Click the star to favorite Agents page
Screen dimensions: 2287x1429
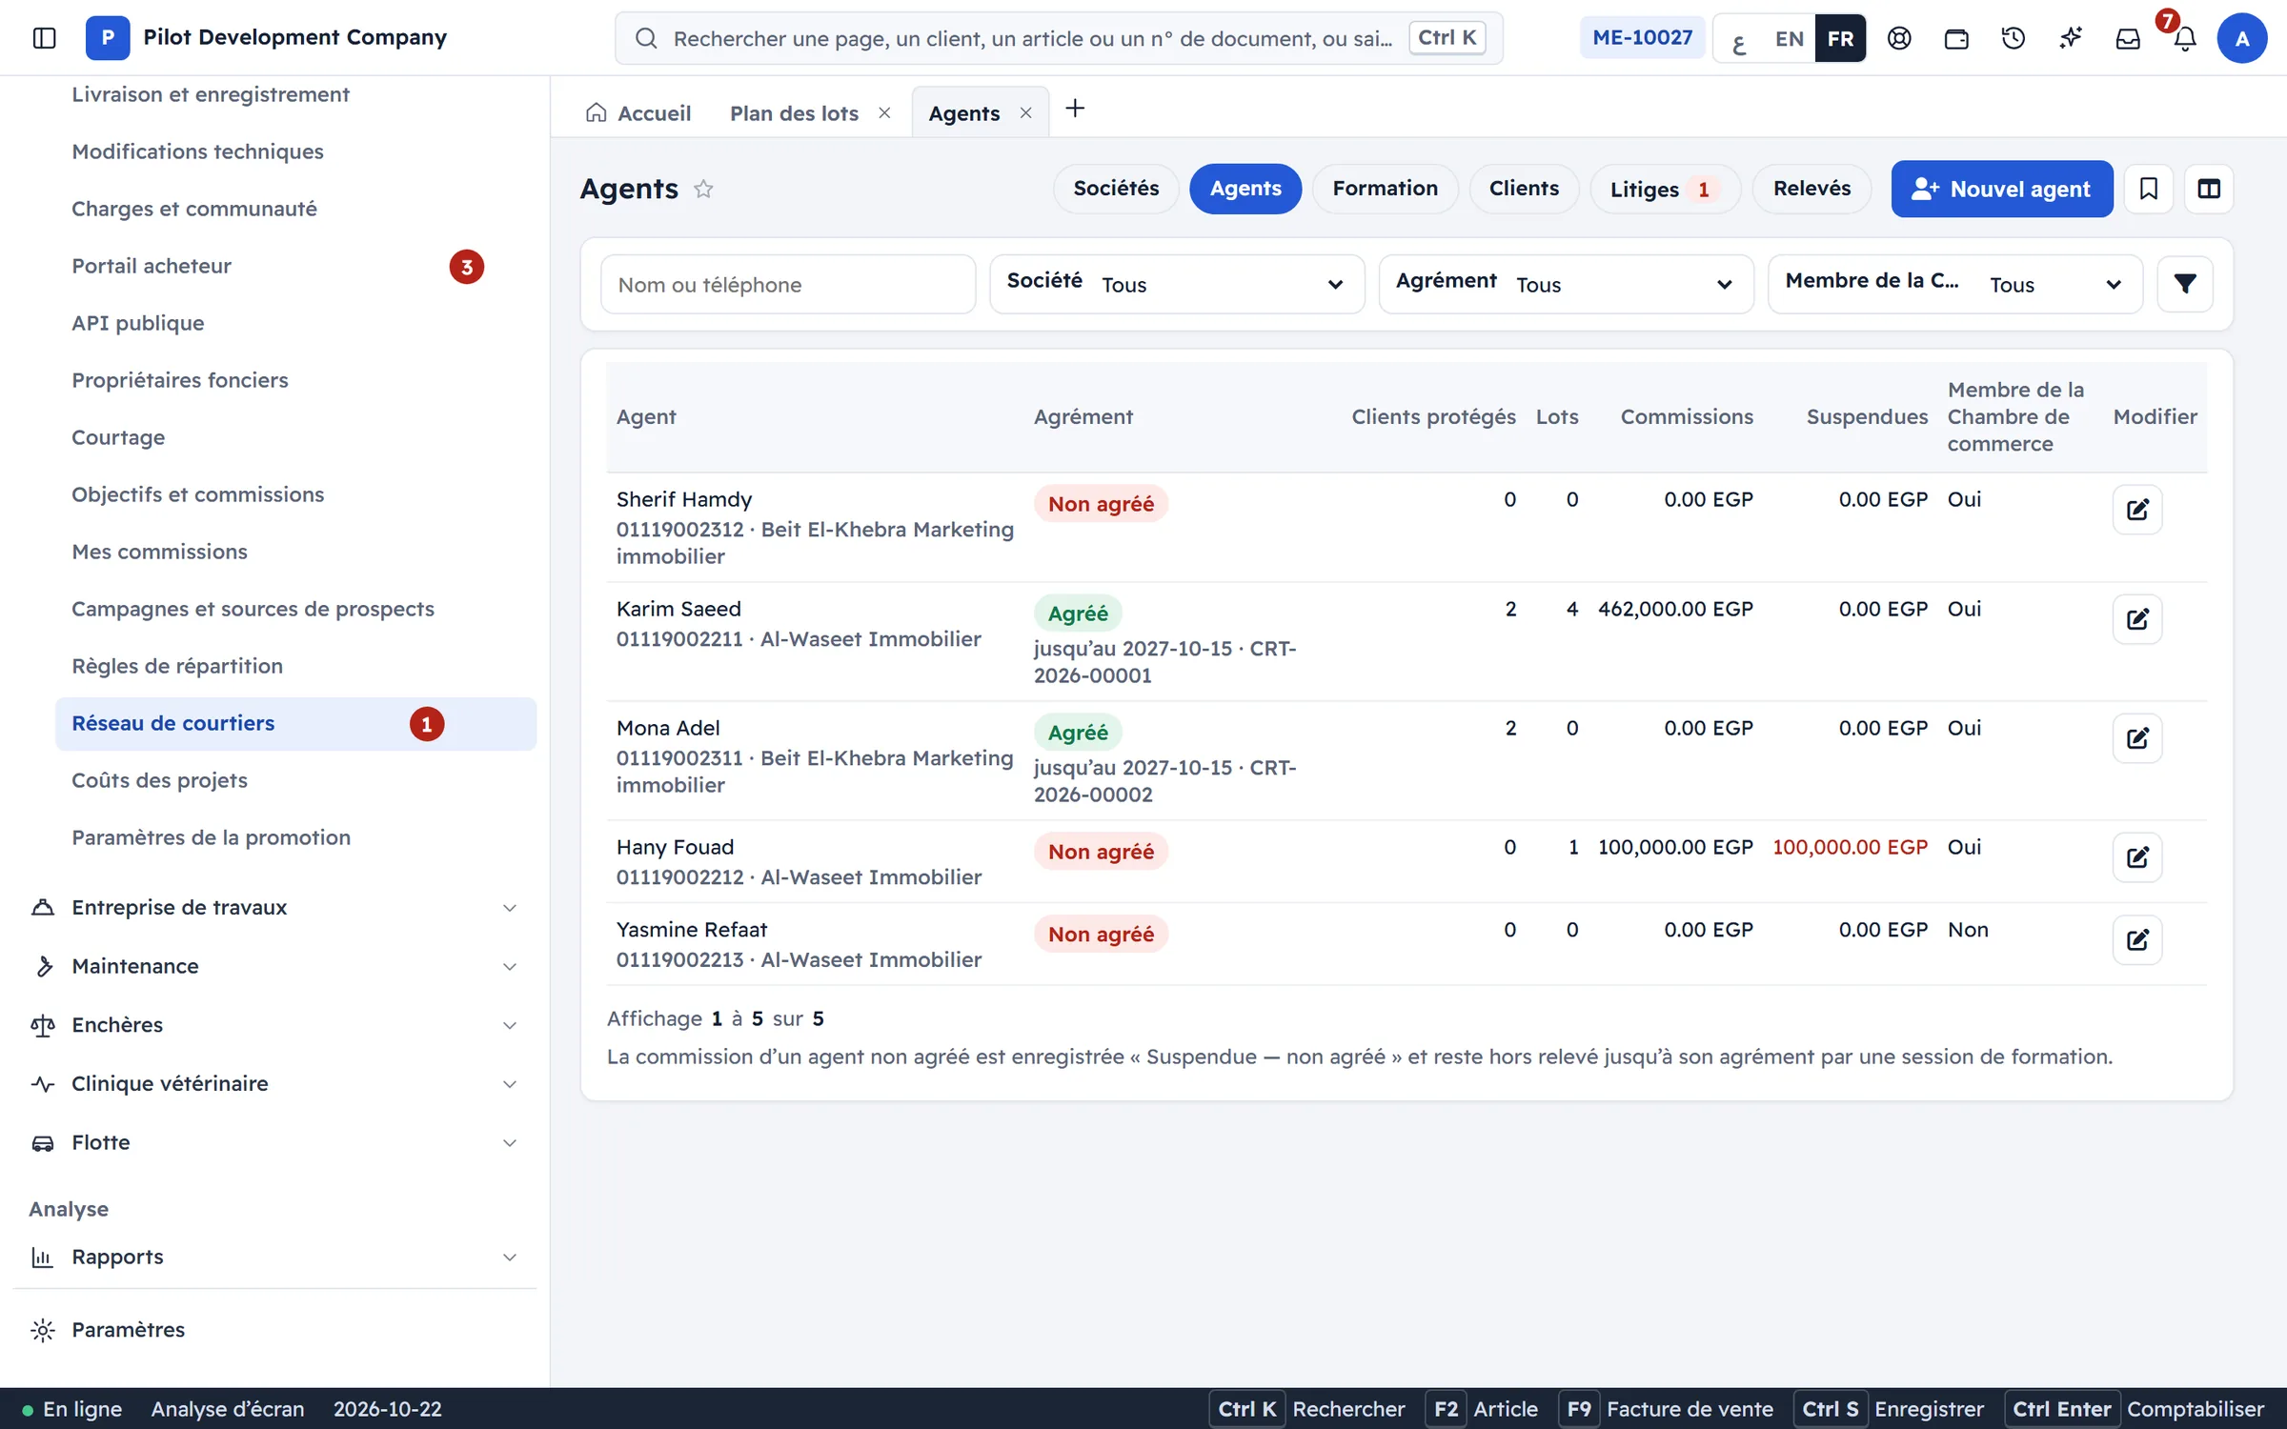pos(703,189)
